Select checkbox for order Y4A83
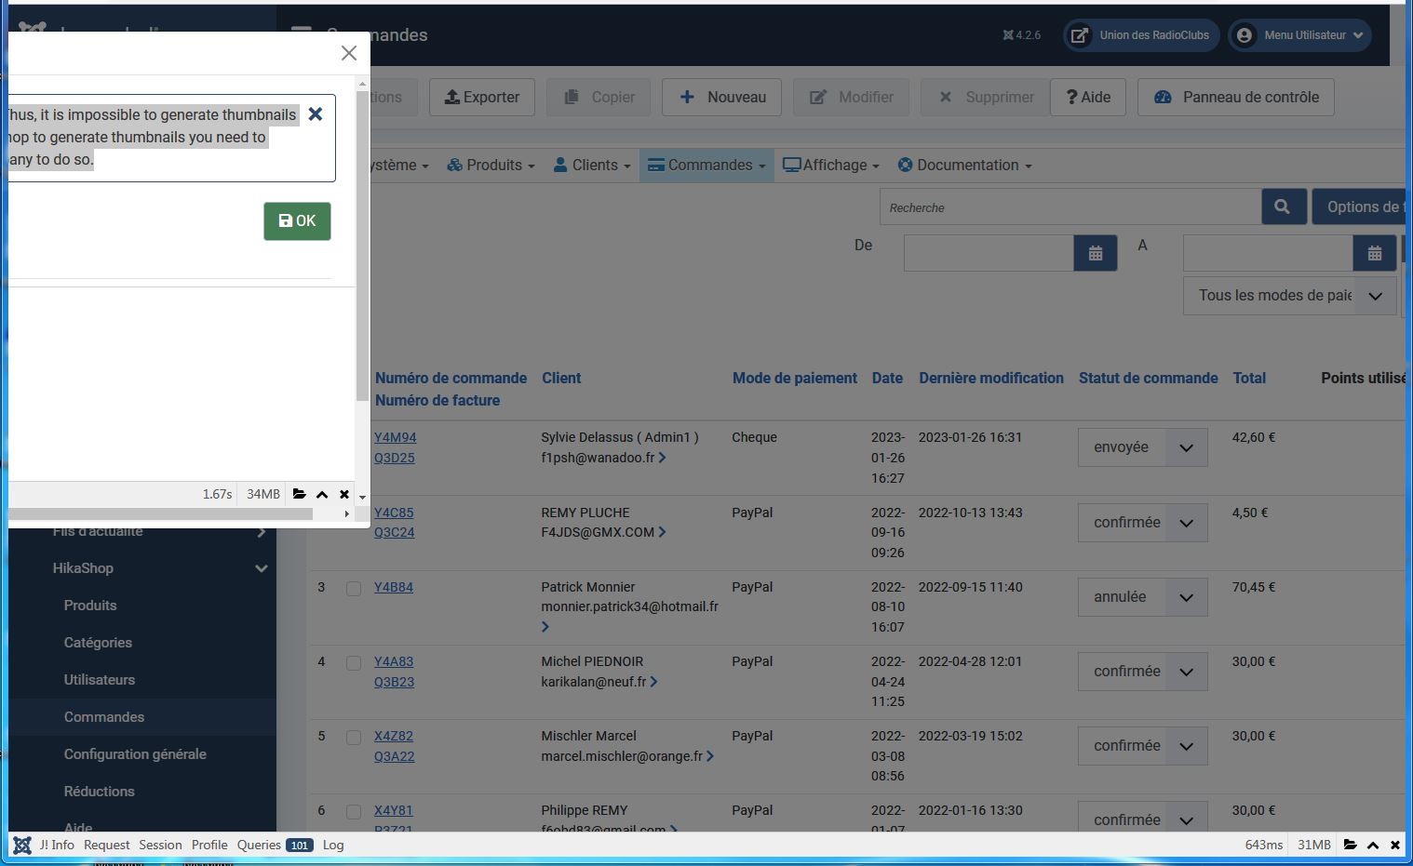 pos(354,663)
